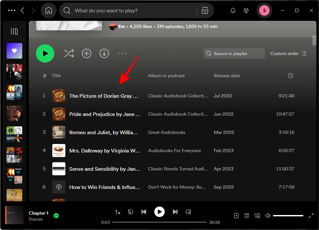319x230 pixels.
Task: Mute audio using the speaker icon
Action: (268, 216)
